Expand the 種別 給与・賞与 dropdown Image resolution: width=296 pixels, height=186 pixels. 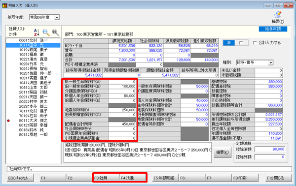click(x=271, y=62)
